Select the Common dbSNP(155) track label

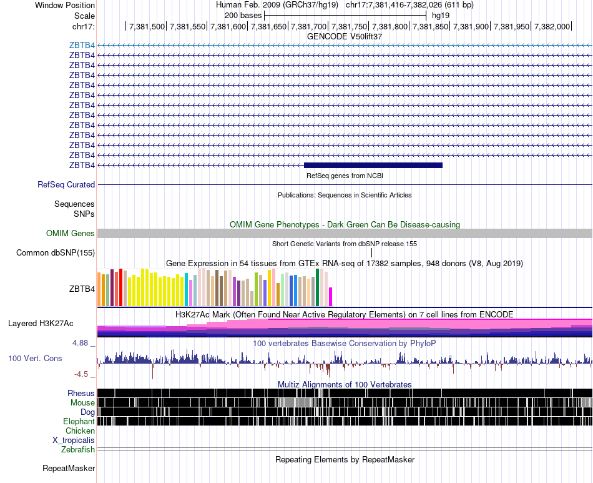pos(56,253)
